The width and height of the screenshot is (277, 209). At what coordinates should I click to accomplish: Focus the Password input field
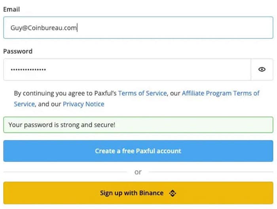pos(127,69)
